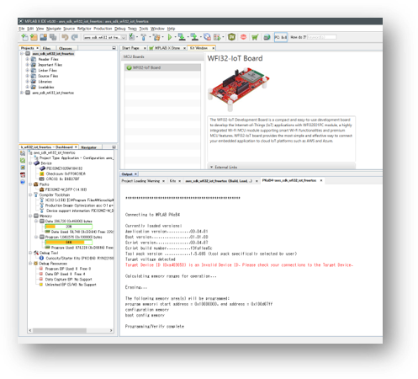Click the How do I search field
The width and height of the screenshot is (418, 379).
321,37
